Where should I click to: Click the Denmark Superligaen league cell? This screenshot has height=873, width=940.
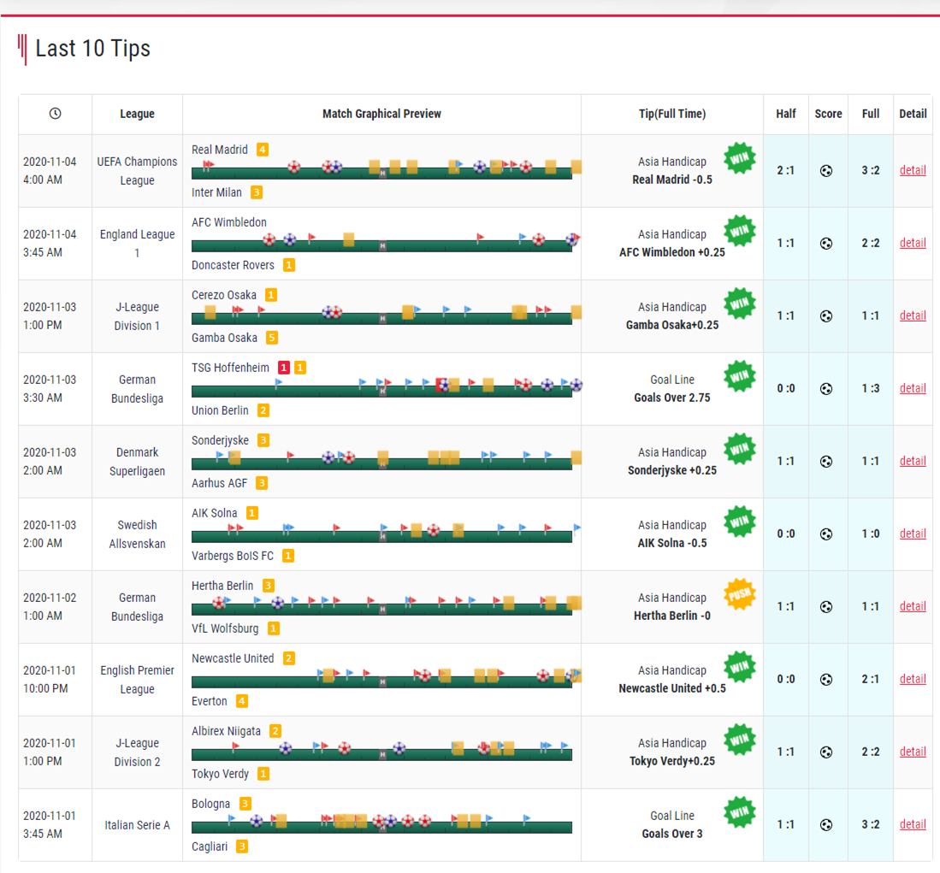[138, 462]
